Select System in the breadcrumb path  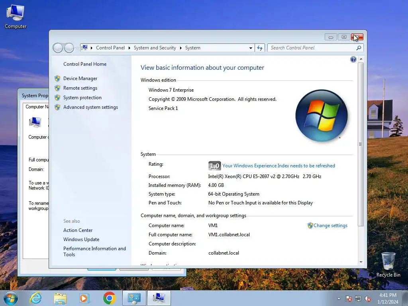pyautogui.click(x=193, y=48)
